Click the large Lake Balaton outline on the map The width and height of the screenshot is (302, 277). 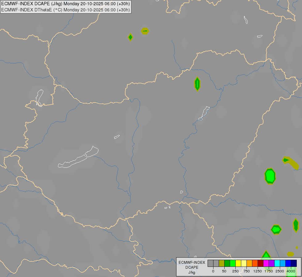pos(78,157)
